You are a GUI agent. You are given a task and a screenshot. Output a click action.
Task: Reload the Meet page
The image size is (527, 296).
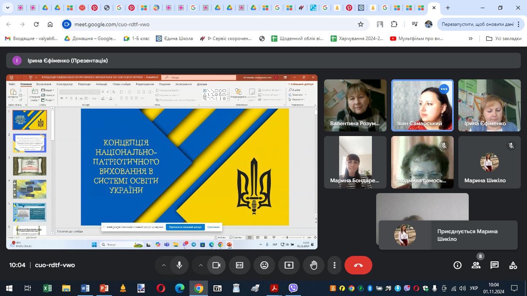[x=36, y=24]
